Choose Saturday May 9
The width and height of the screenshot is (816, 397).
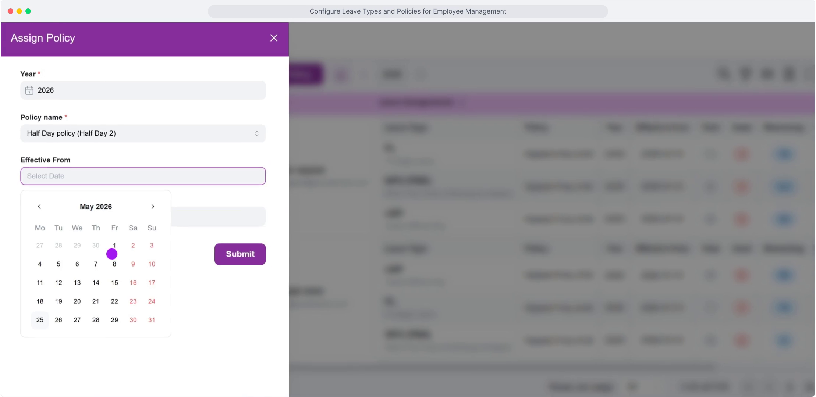pyautogui.click(x=133, y=264)
